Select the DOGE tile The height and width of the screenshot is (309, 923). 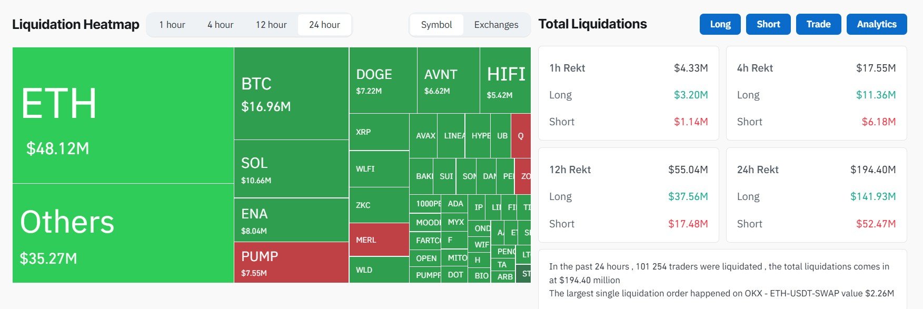coord(382,79)
